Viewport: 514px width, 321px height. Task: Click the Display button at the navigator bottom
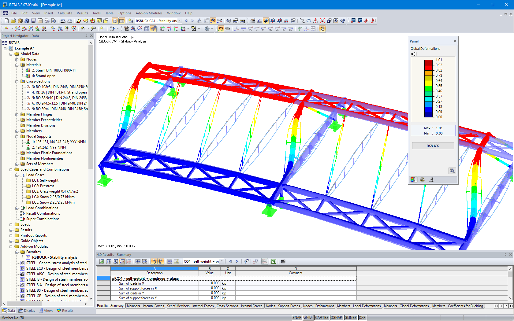[x=27, y=310]
